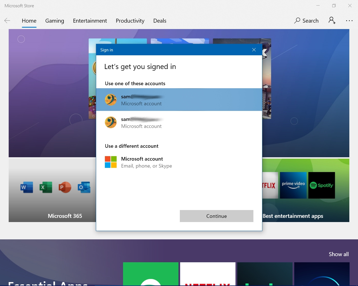Click the Show all link
Viewport: 358px width, 286px height.
coord(339,254)
